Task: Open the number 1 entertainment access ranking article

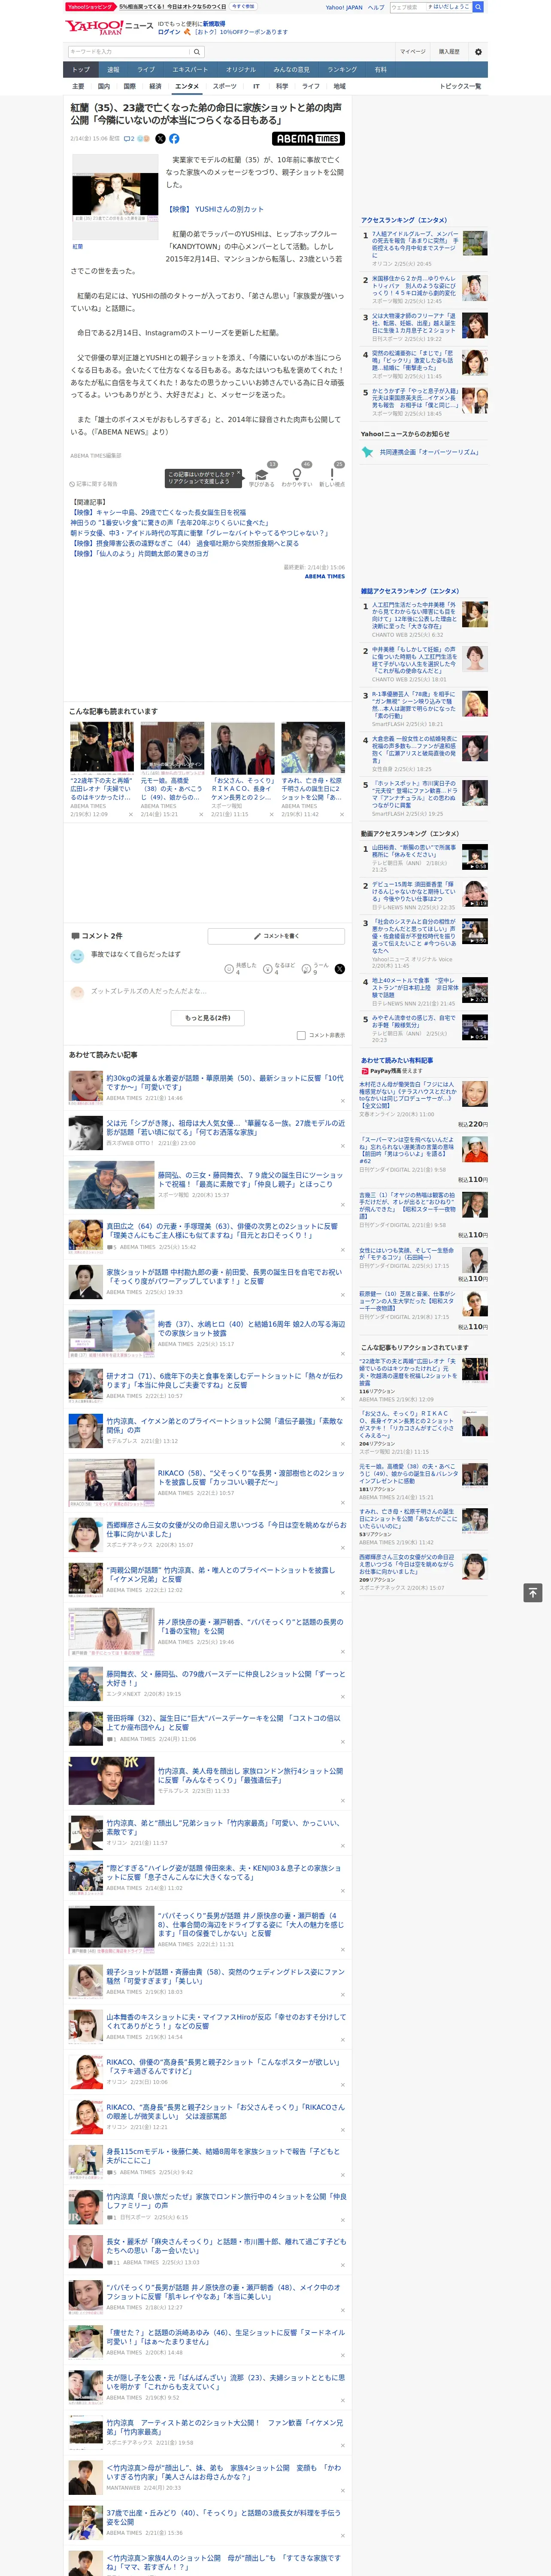Action: 415,245
